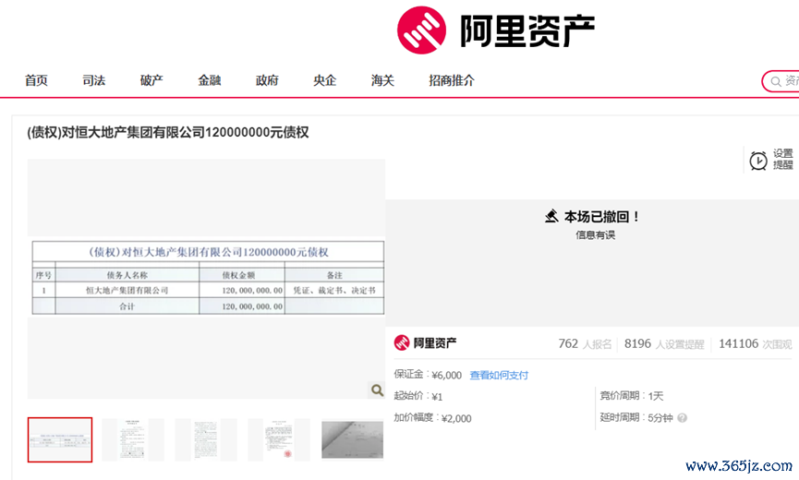Select the fifth gray photo thumbnail
799x480 pixels.
pos(352,439)
